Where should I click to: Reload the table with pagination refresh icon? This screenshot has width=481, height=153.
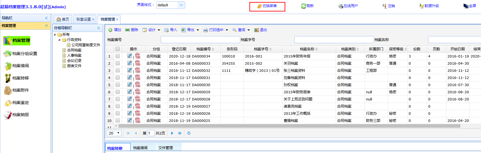coord(189,133)
